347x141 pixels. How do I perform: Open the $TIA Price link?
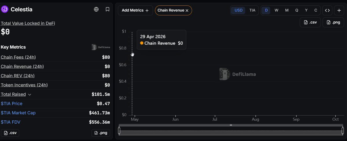(12, 103)
